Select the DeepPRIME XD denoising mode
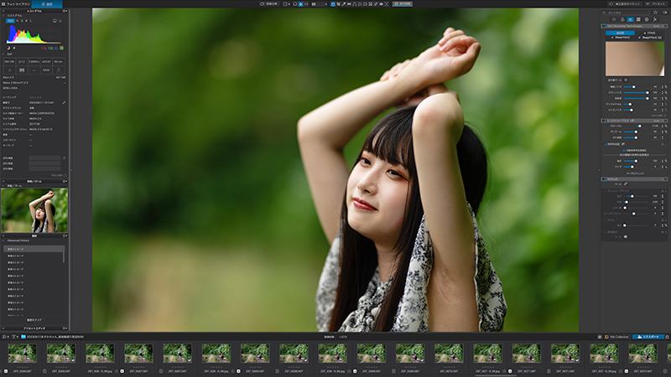671x377 pixels. (x=651, y=38)
